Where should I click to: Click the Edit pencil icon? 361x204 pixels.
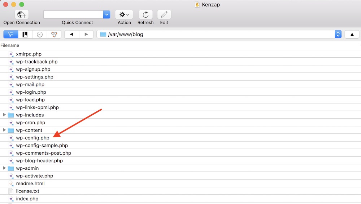[164, 15]
